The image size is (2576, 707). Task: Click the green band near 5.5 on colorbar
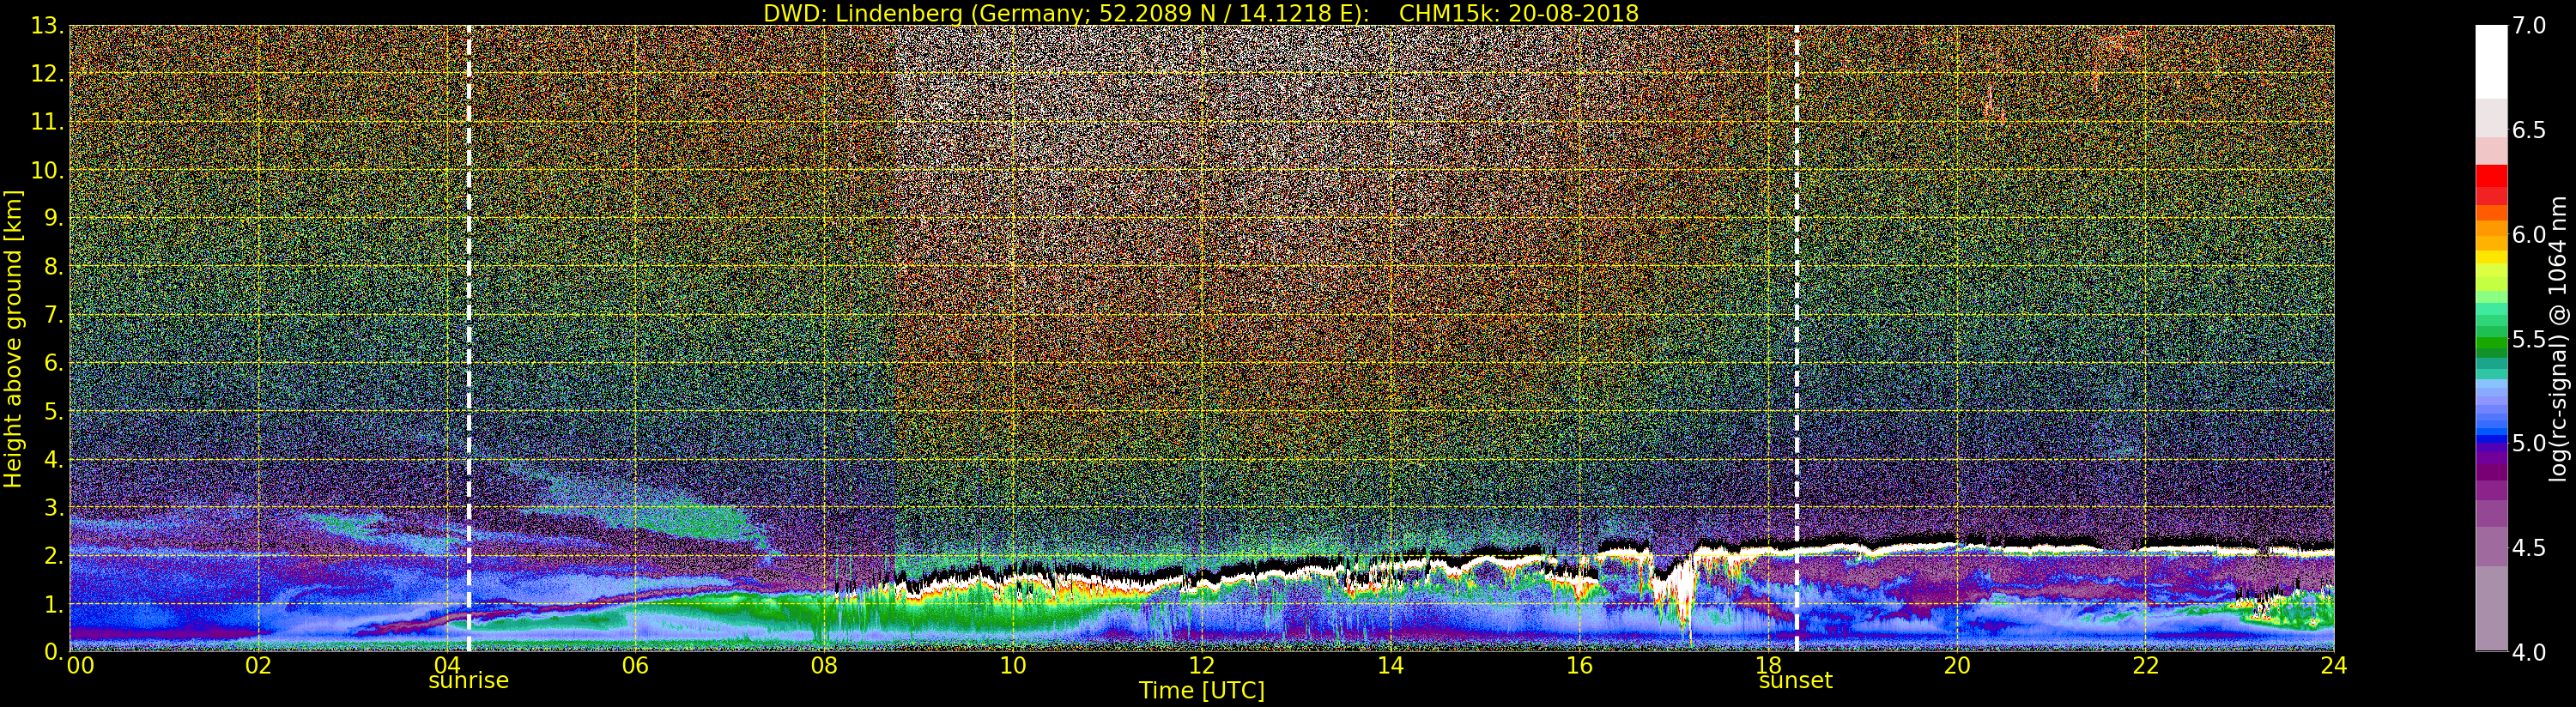[2491, 345]
